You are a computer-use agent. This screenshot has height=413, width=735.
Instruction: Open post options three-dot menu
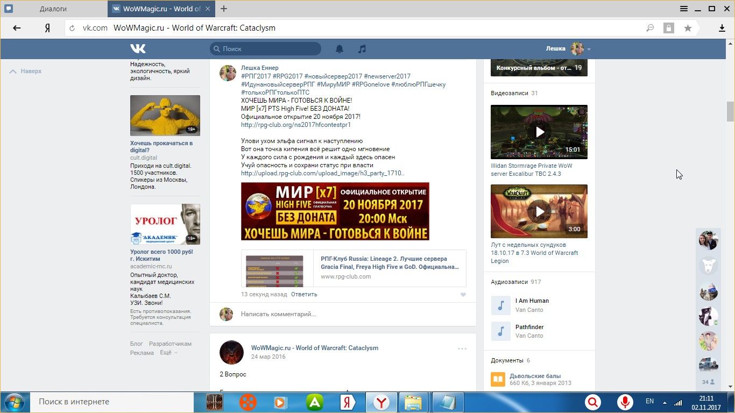462,348
